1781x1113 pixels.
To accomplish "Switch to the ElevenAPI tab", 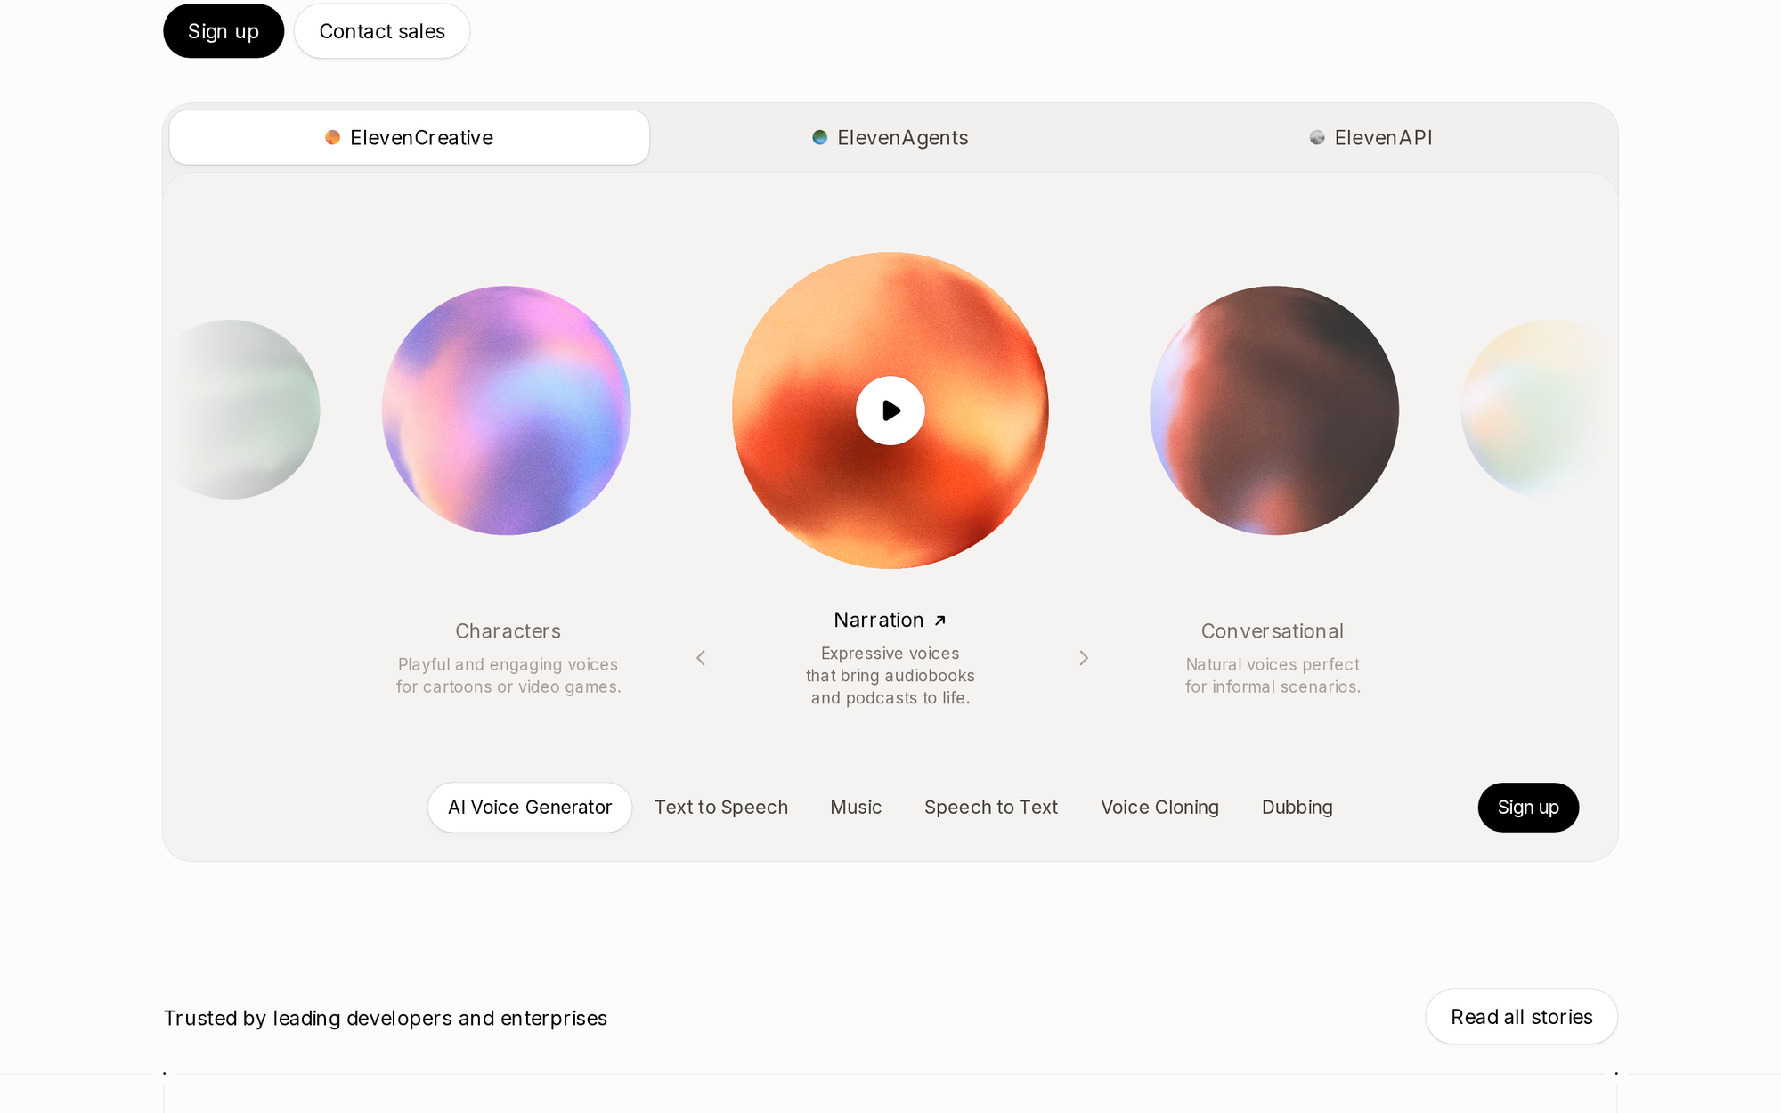I will click(1371, 137).
